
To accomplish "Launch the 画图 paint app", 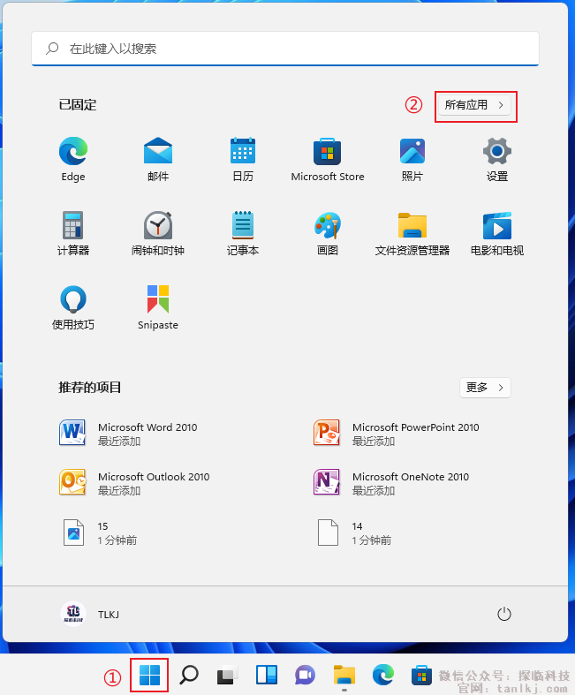I will [x=327, y=234].
